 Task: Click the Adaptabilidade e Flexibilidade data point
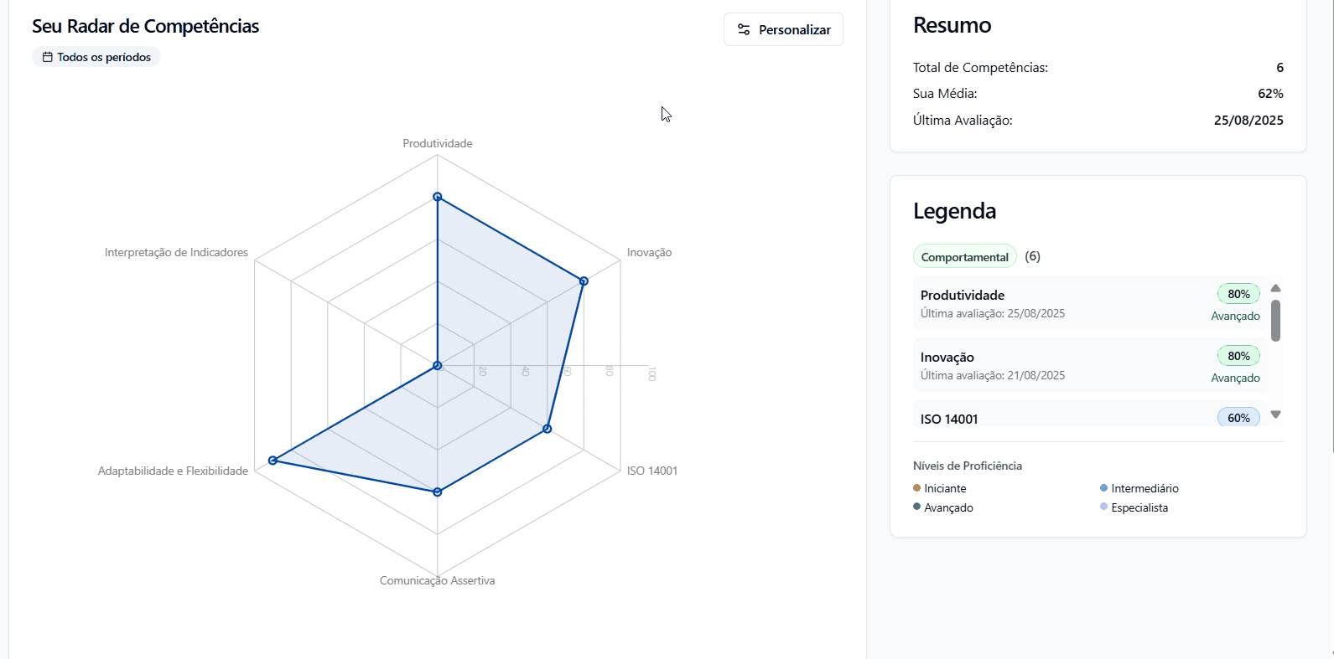click(273, 461)
